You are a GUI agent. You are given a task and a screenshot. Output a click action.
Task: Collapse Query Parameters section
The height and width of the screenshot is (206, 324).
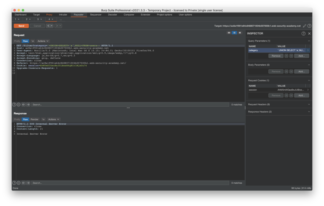pos(309,41)
